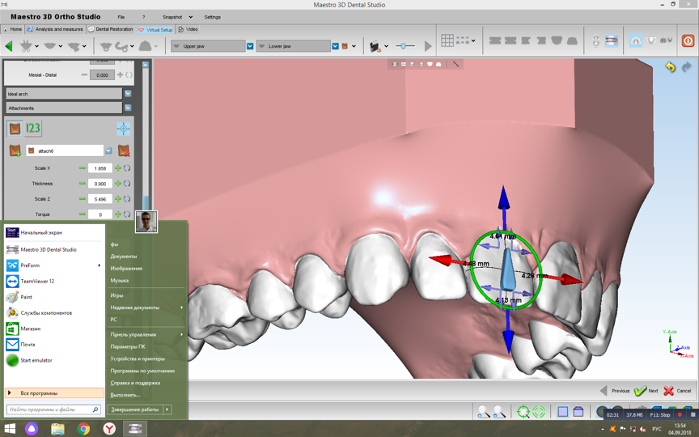Select the top dome view orientation icon
699x437 pixels.
coord(572,40)
